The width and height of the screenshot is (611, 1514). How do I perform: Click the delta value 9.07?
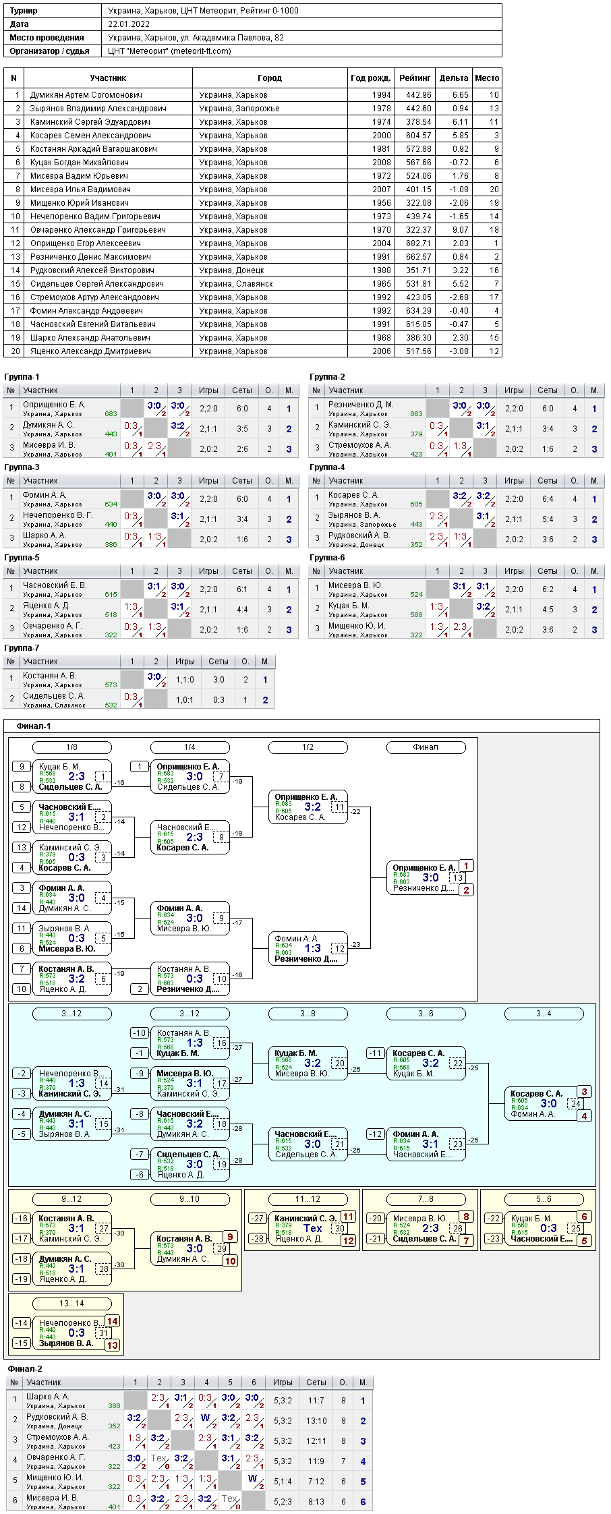(461, 230)
